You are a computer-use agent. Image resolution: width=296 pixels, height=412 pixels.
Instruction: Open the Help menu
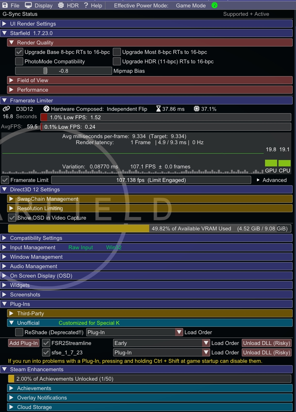pyautogui.click(x=93, y=5)
